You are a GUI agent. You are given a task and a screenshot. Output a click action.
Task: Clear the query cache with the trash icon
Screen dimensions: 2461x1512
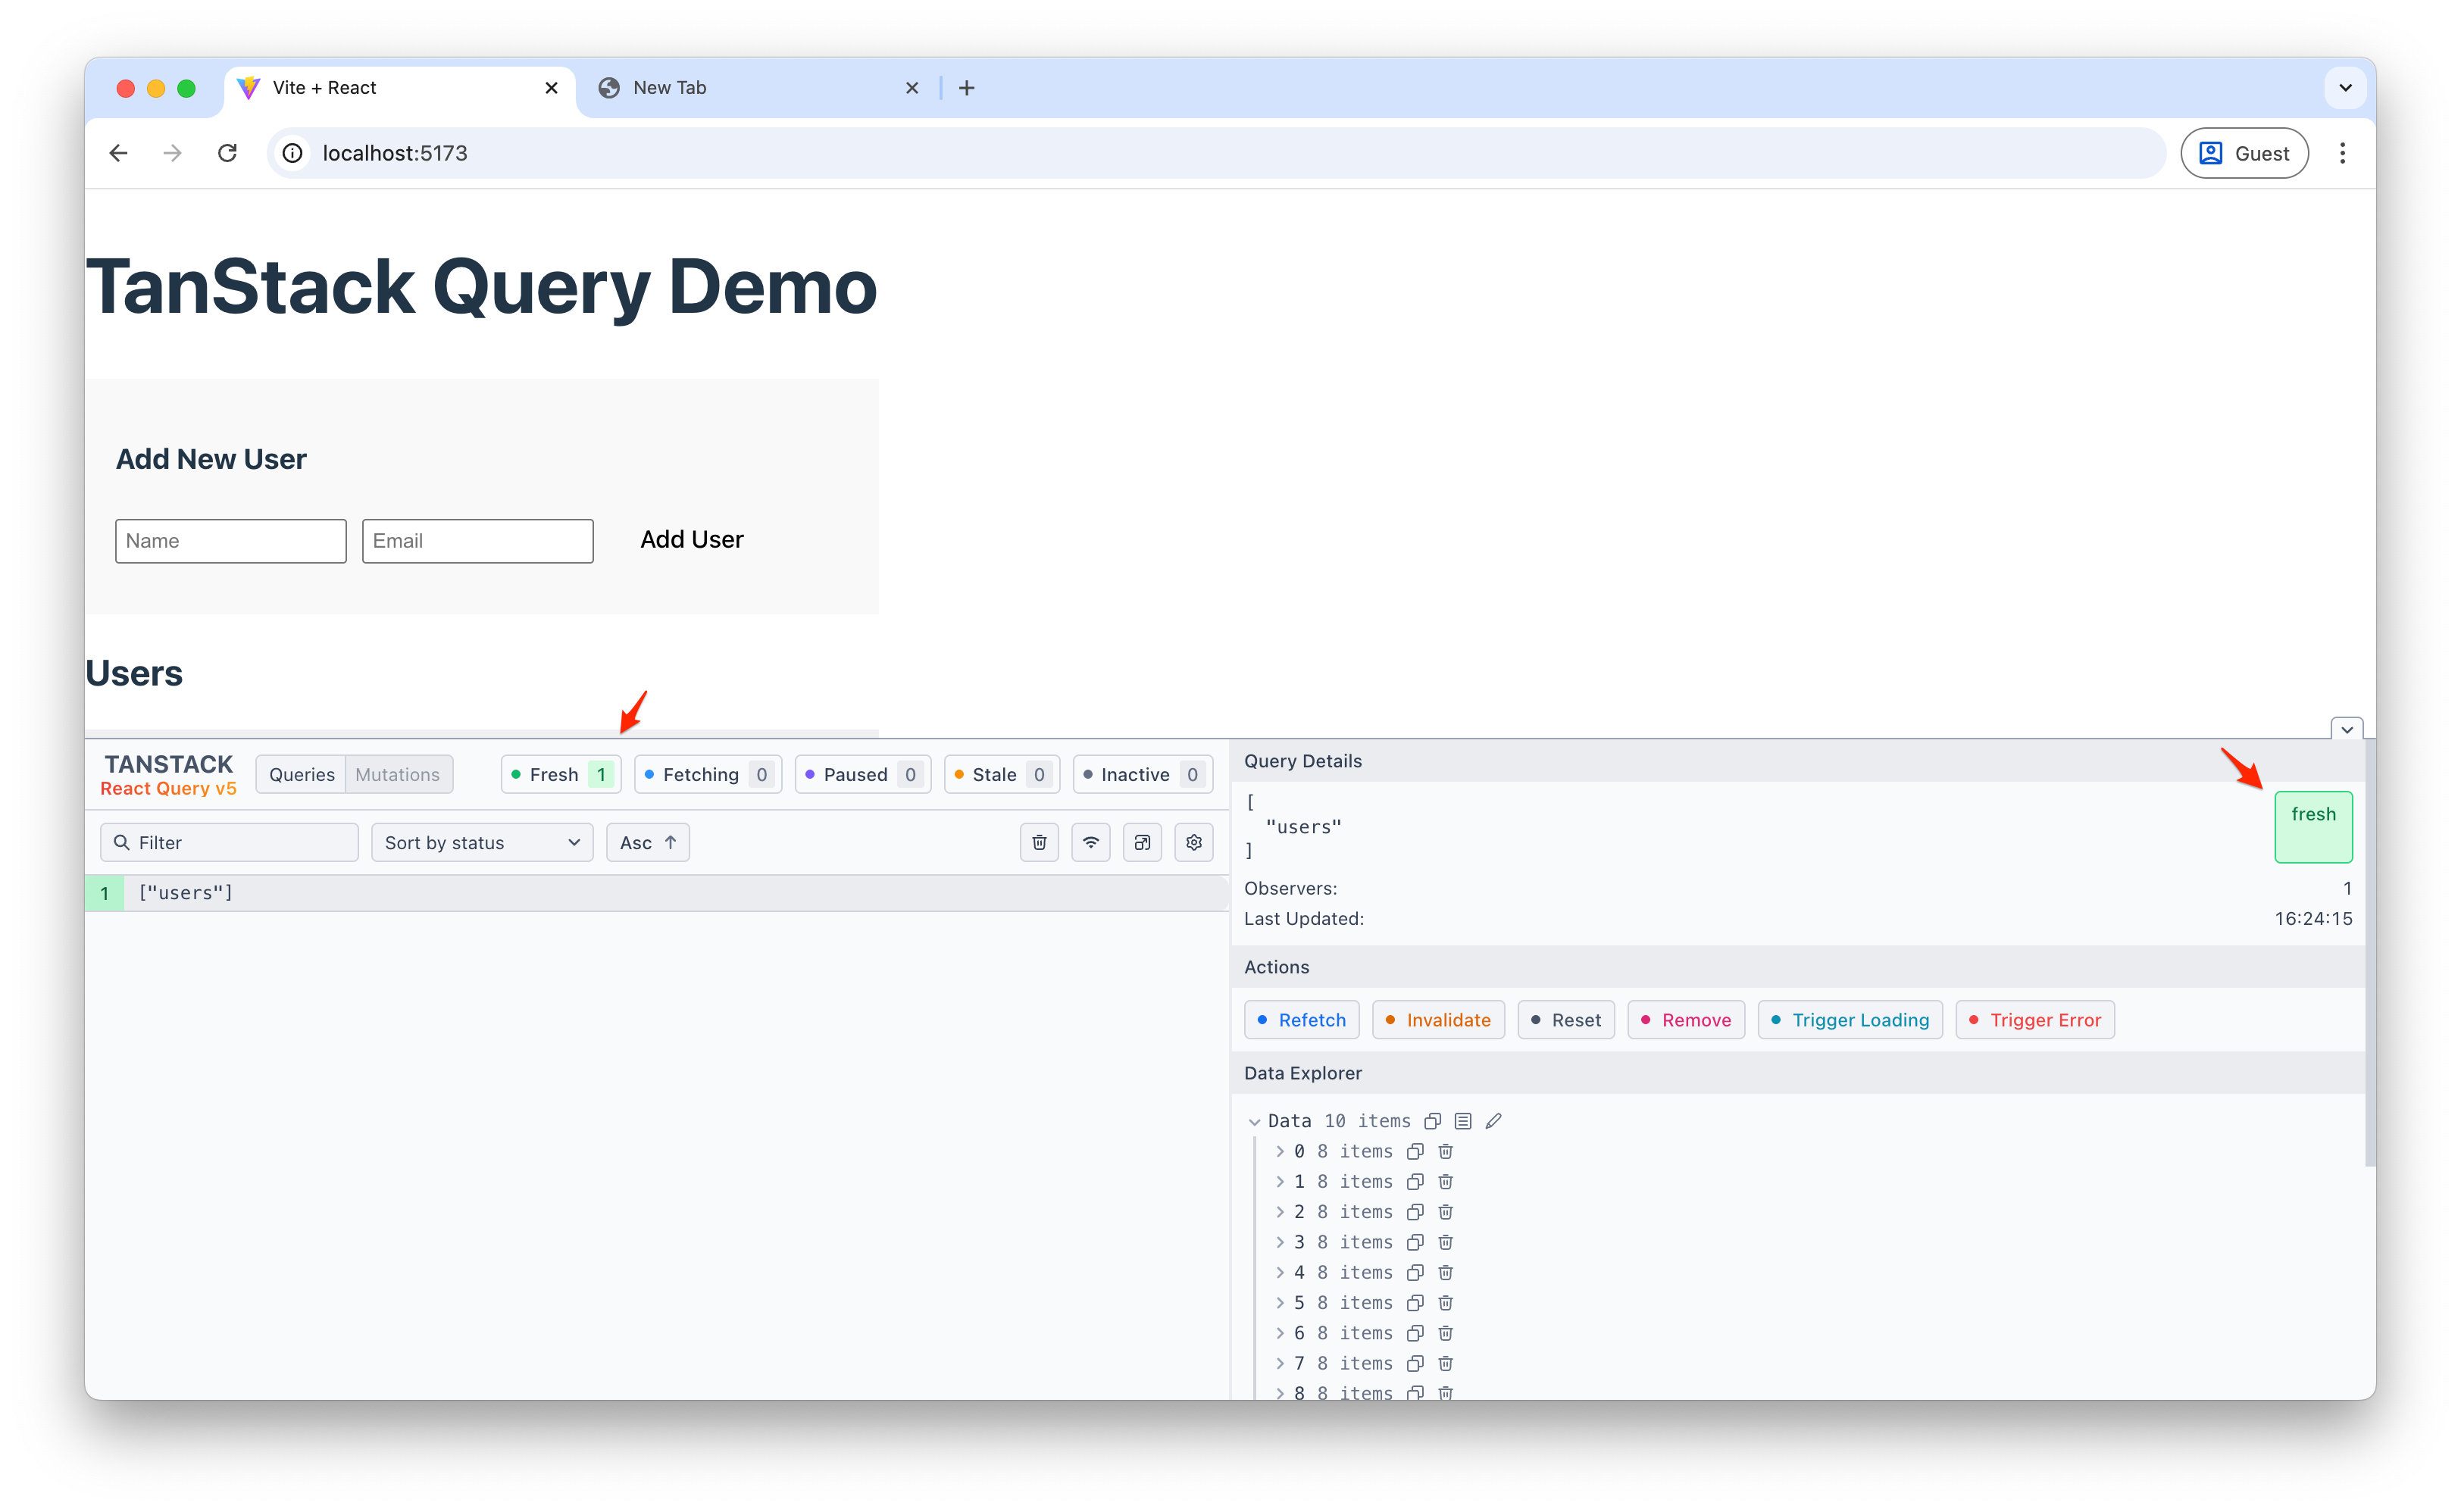pos(1039,842)
